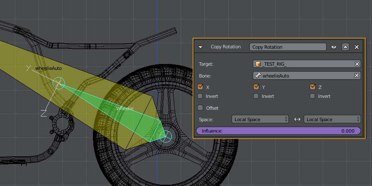Open the owner Space dropdown, right Local Space
Image resolution: width=372 pixels, height=186 pixels.
(x=332, y=119)
